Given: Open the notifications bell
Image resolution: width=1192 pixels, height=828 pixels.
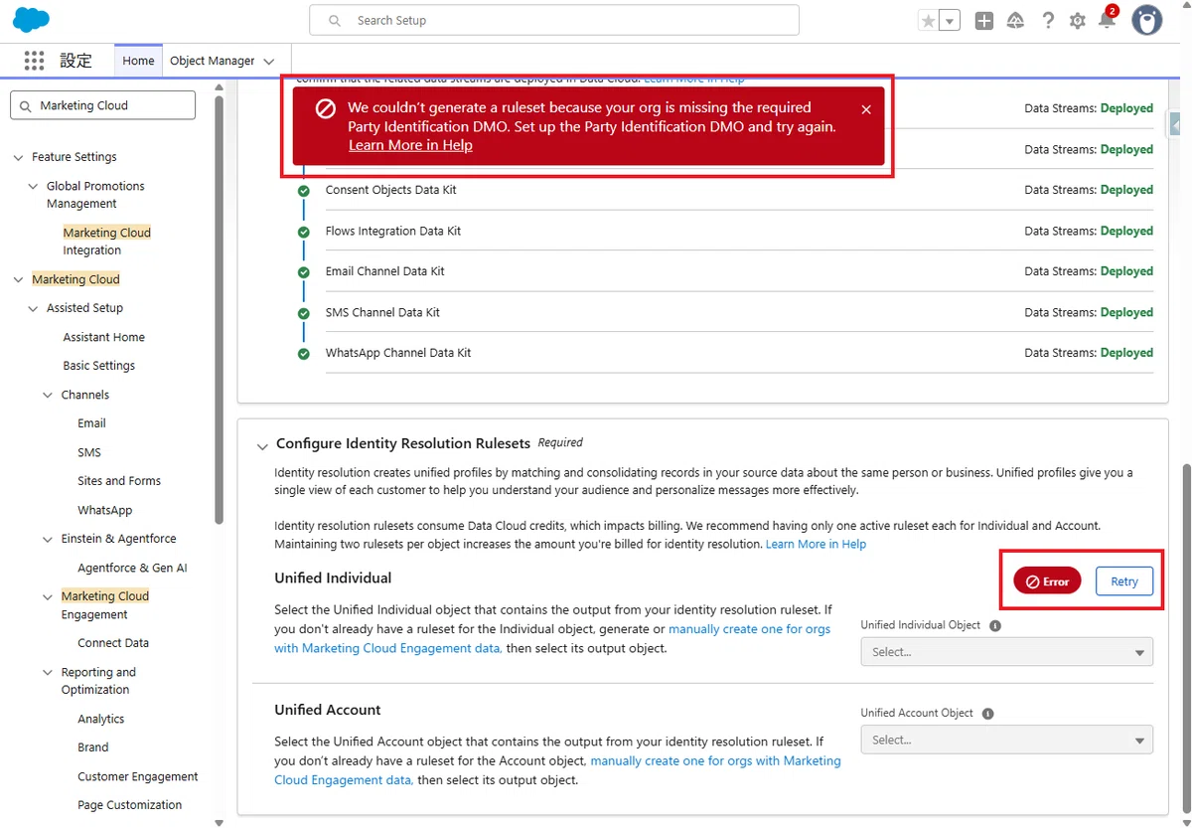Looking at the screenshot, I should [x=1107, y=21].
